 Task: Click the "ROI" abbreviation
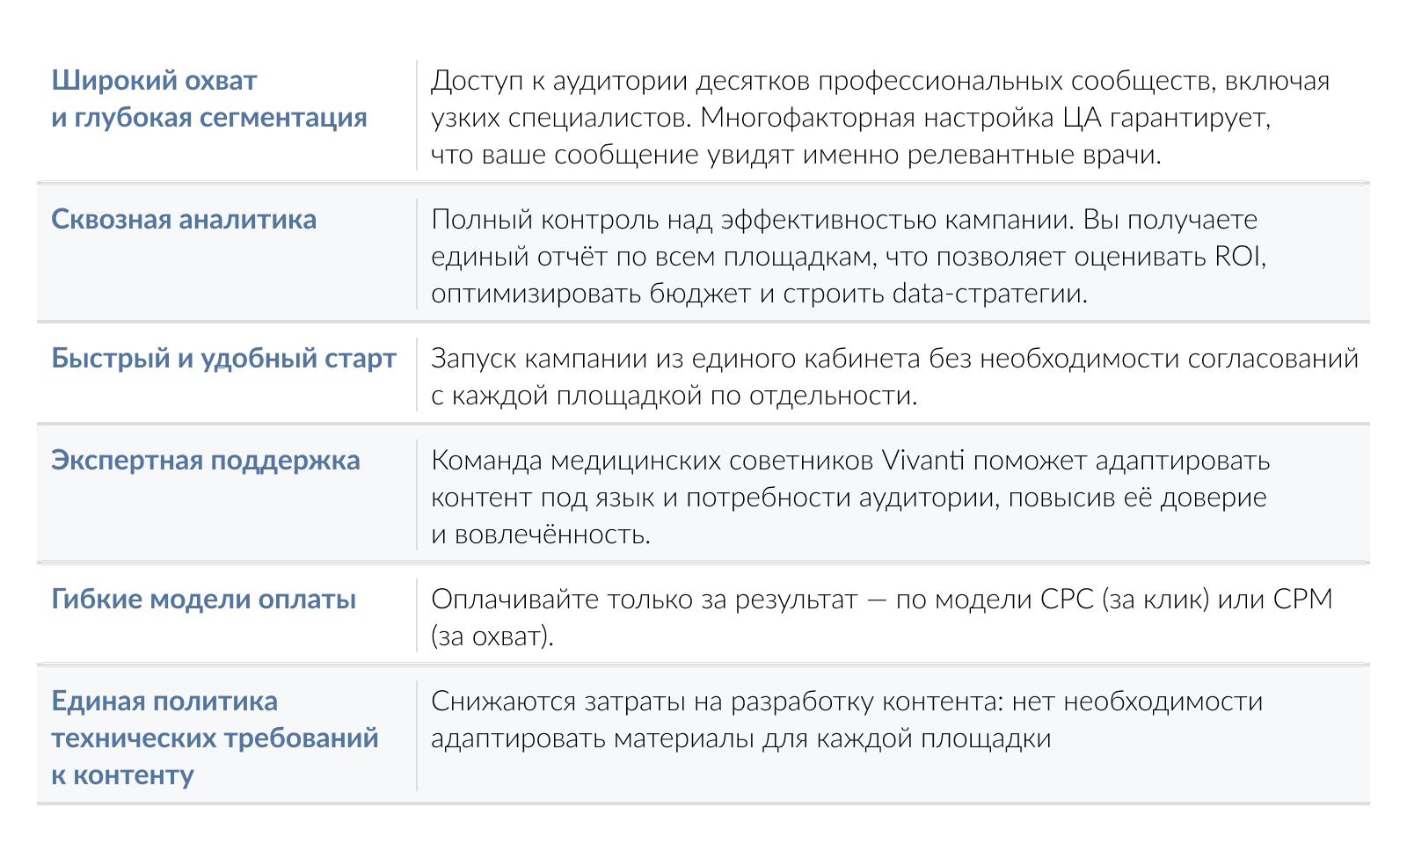coord(1237,256)
